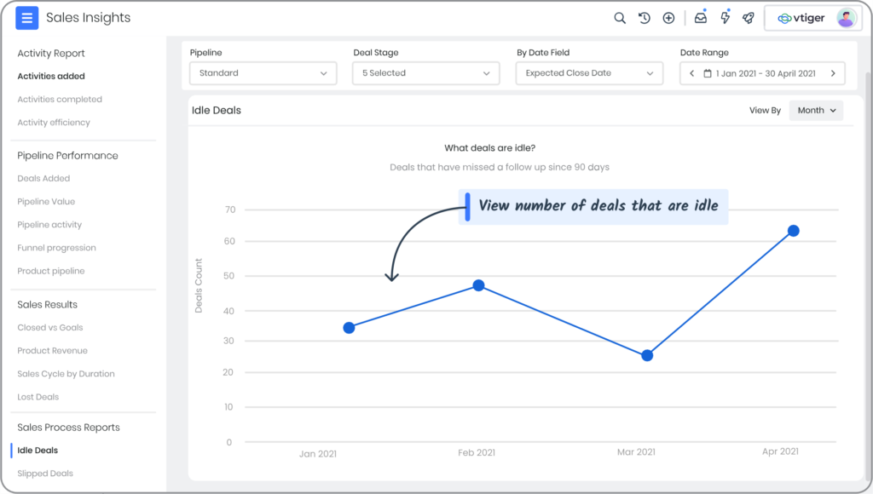The height and width of the screenshot is (494, 873).
Task: Click the lightning bolt actions icon
Action: 725,17
